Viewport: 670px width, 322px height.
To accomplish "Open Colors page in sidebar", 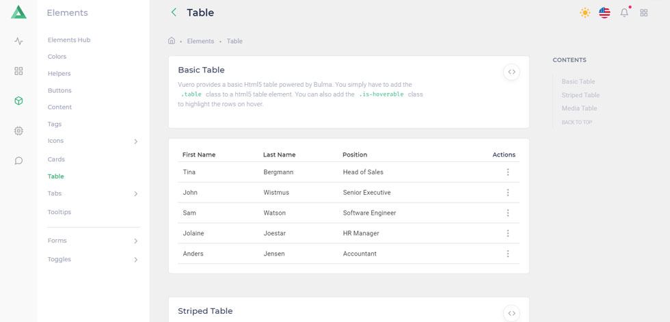I will click(57, 56).
